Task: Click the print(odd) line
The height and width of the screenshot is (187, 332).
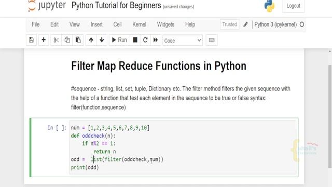Action: [85, 167]
